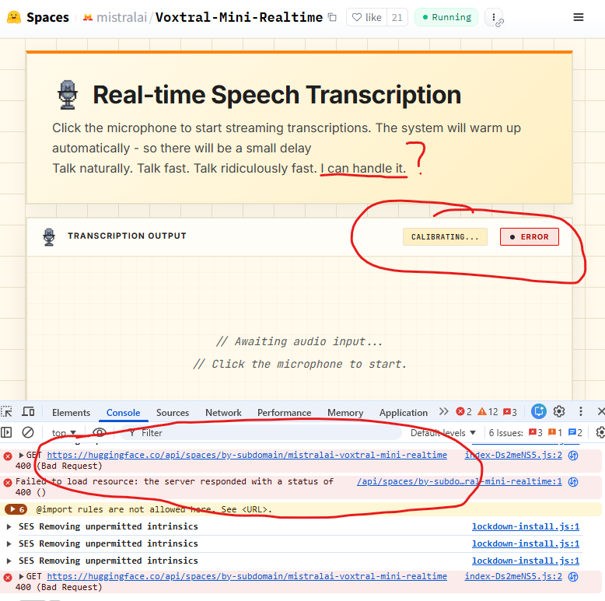Open the hamburger navigation menu
The height and width of the screenshot is (601, 605).
578,17
